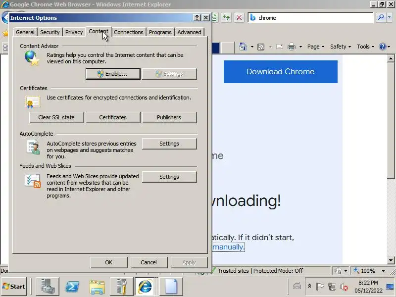The height and width of the screenshot is (297, 396).
Task: Cancel the Internet Options dialog
Action: (149, 262)
